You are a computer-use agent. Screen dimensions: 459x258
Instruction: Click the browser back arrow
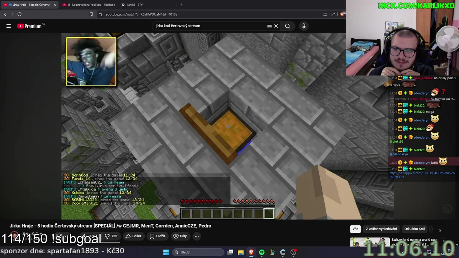pyautogui.click(x=5, y=14)
